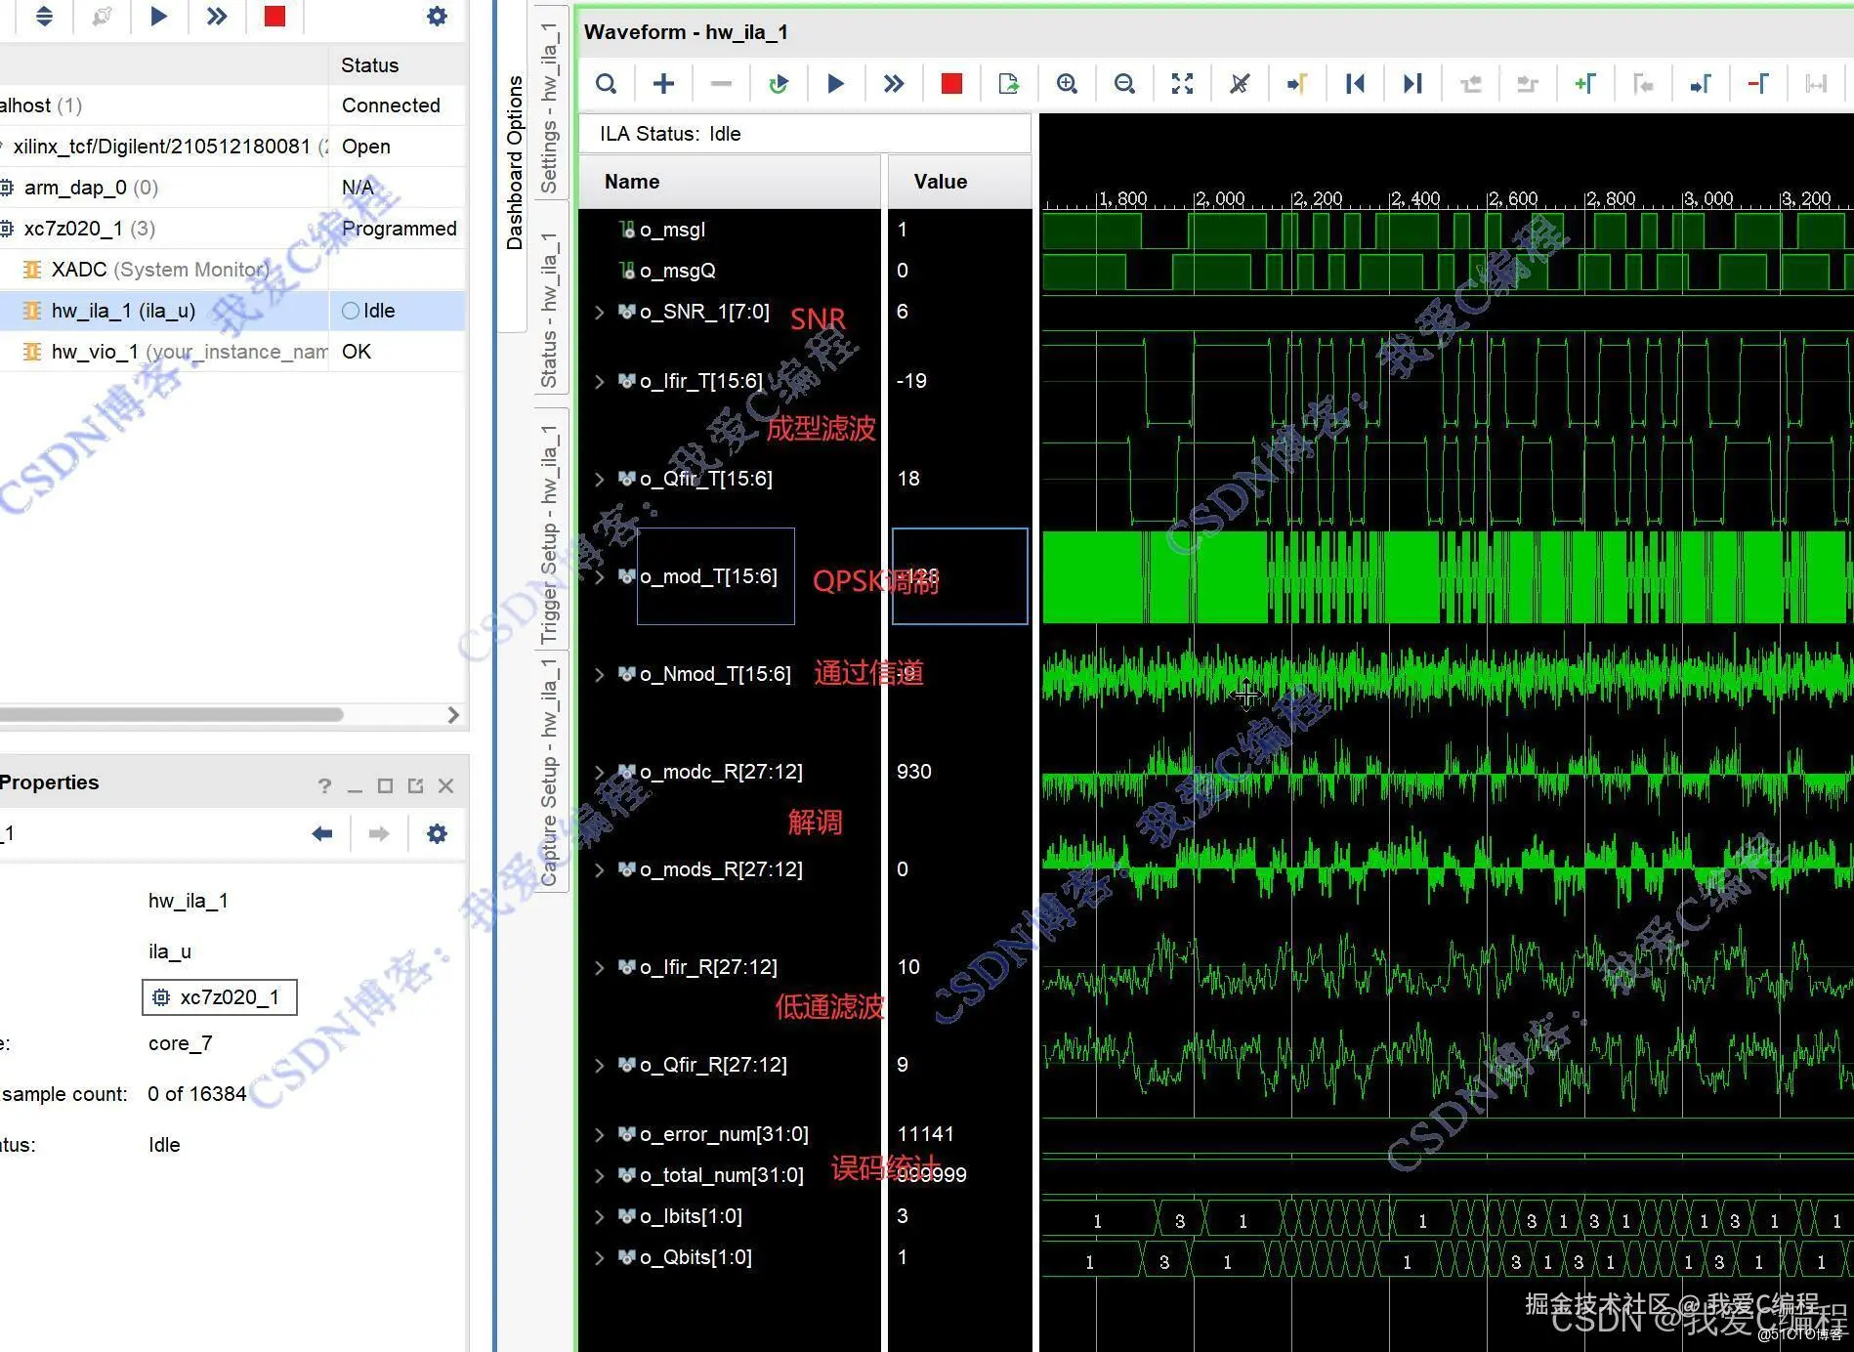1854x1352 pixels.
Task: Click the rightmost marker-span toolbar icon
Action: coord(1816,84)
